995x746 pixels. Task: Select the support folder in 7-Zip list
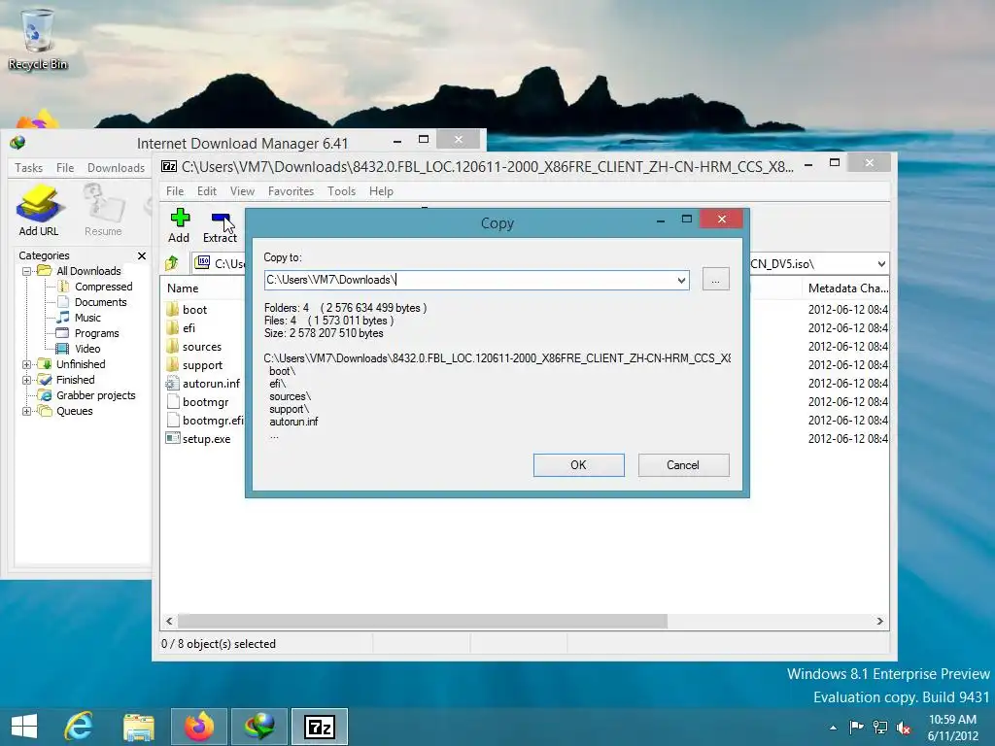(x=202, y=365)
